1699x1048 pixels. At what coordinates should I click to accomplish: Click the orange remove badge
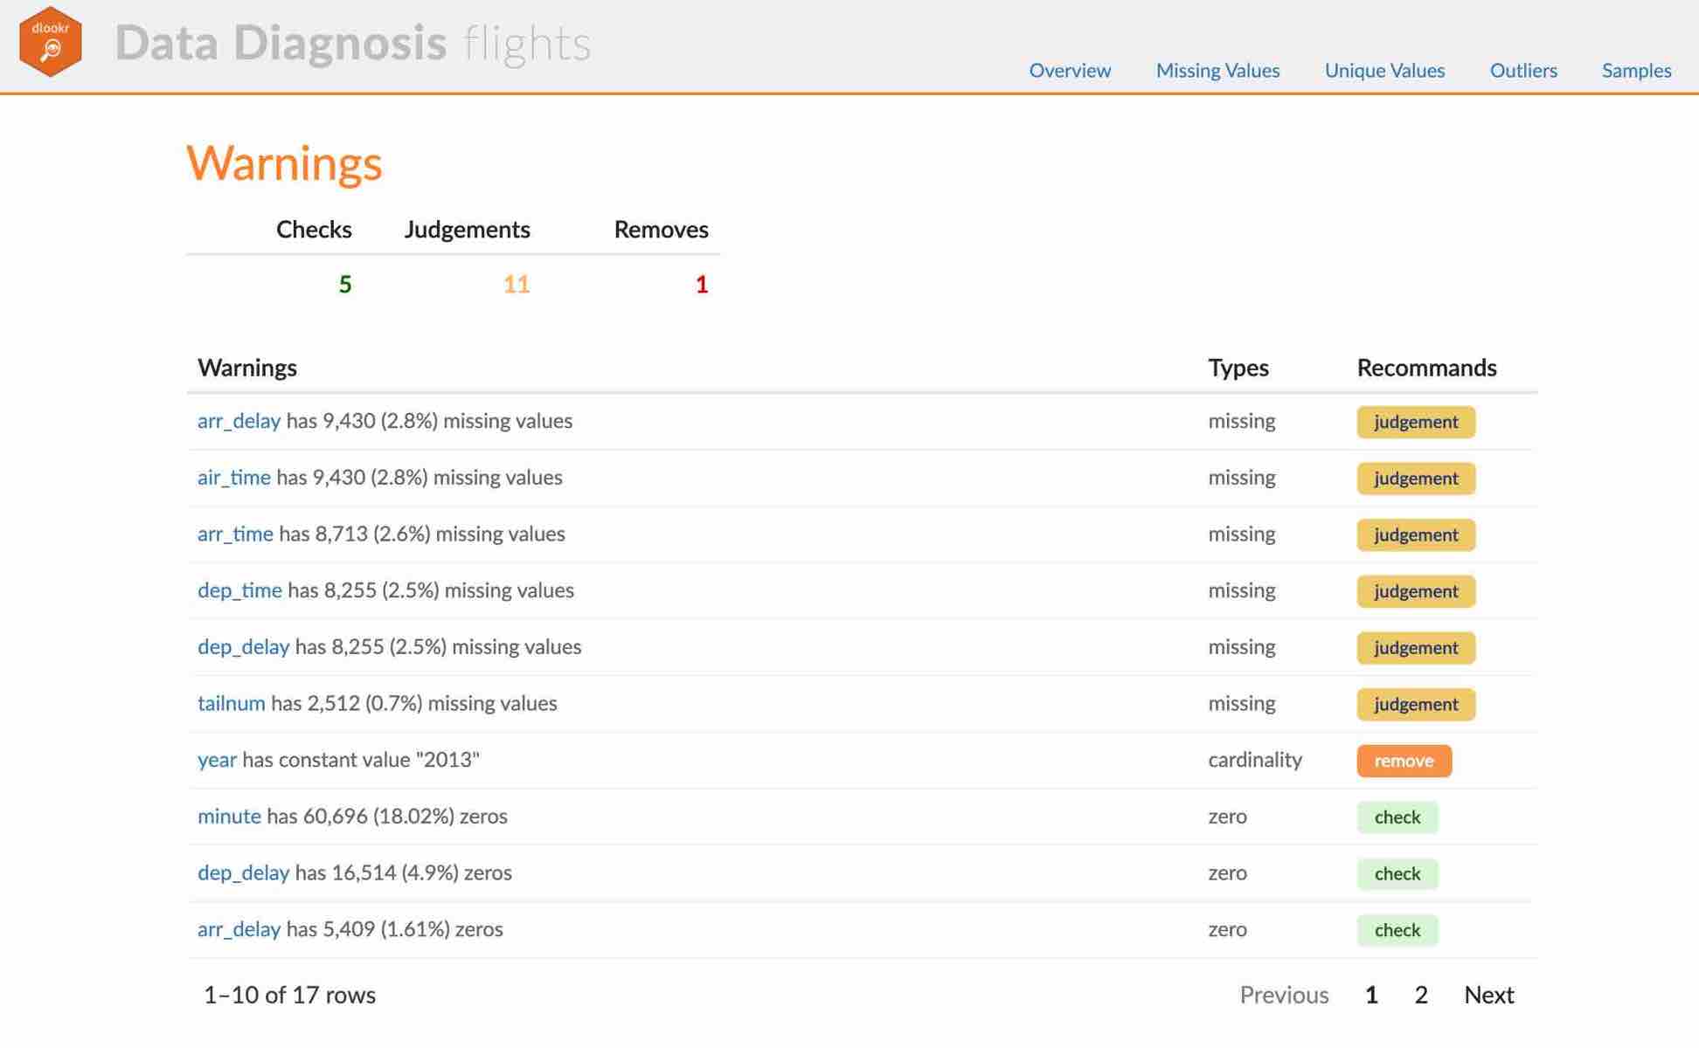click(x=1403, y=761)
